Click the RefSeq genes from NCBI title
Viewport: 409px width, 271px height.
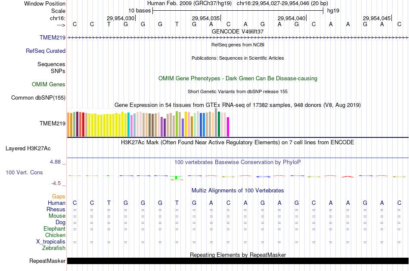tap(238, 45)
